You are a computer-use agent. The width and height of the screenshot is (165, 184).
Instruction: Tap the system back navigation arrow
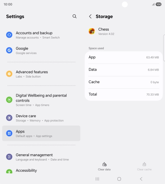click(141, 179)
